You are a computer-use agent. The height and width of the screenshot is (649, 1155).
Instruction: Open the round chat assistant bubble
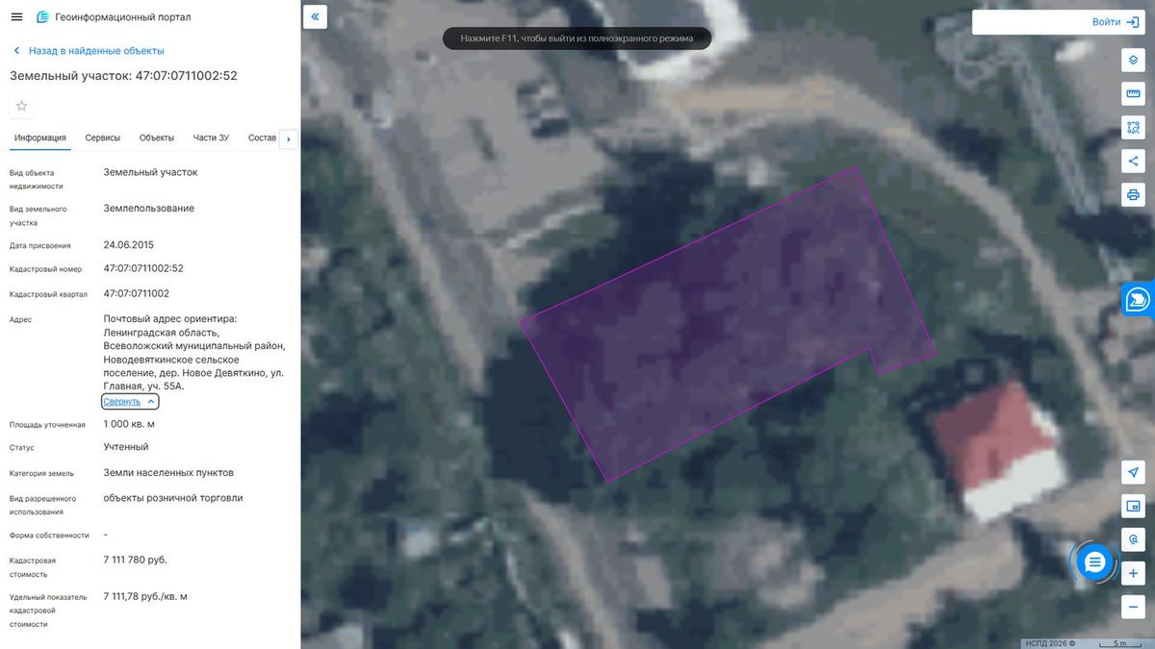click(x=1094, y=562)
